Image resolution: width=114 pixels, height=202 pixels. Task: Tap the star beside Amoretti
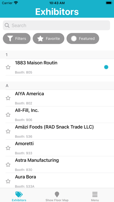pos(8,148)
